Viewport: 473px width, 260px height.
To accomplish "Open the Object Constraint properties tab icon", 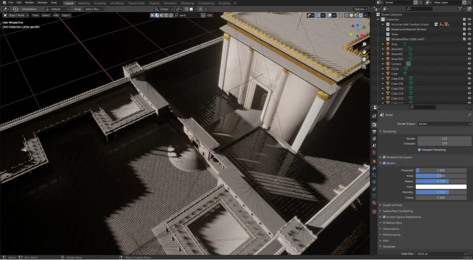I will click(374, 189).
